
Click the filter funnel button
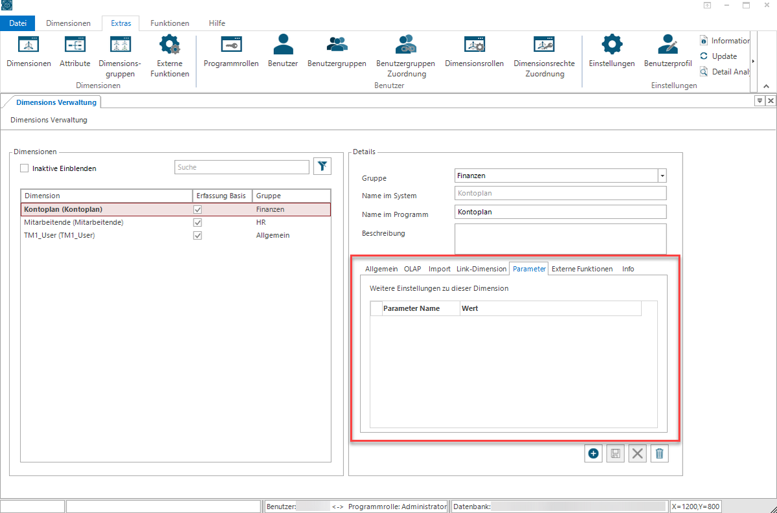[x=322, y=166]
